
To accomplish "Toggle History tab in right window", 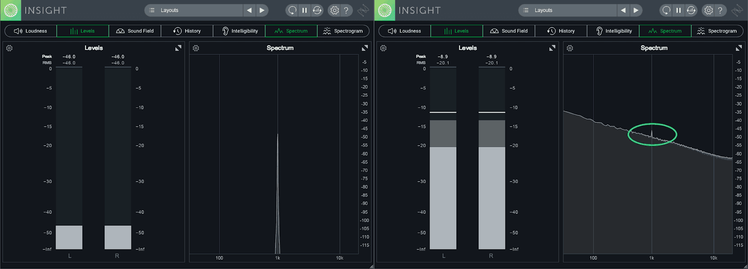I will (561, 31).
